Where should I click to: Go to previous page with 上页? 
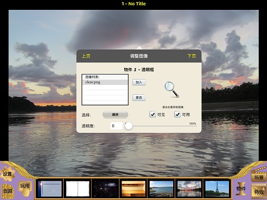[x=86, y=56]
